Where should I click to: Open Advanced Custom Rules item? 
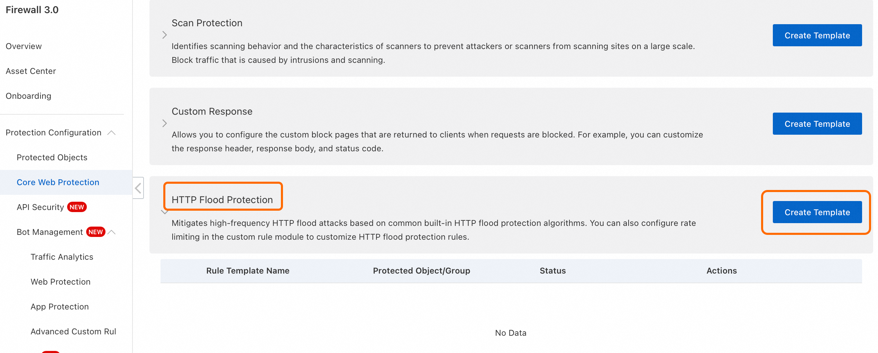tap(73, 332)
